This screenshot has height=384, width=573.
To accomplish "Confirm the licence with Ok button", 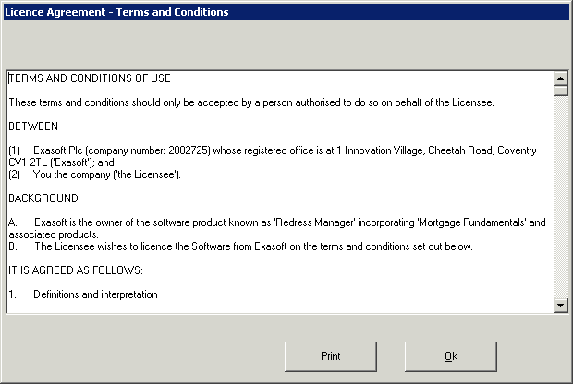I will (x=451, y=356).
